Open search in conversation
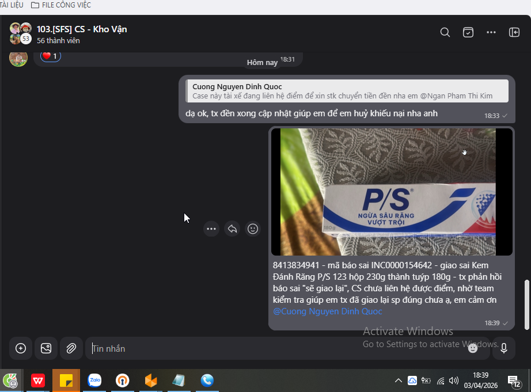 (x=445, y=32)
